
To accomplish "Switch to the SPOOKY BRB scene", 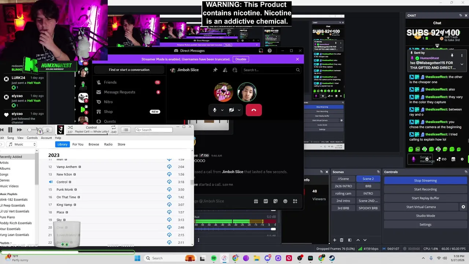I will [368, 208].
